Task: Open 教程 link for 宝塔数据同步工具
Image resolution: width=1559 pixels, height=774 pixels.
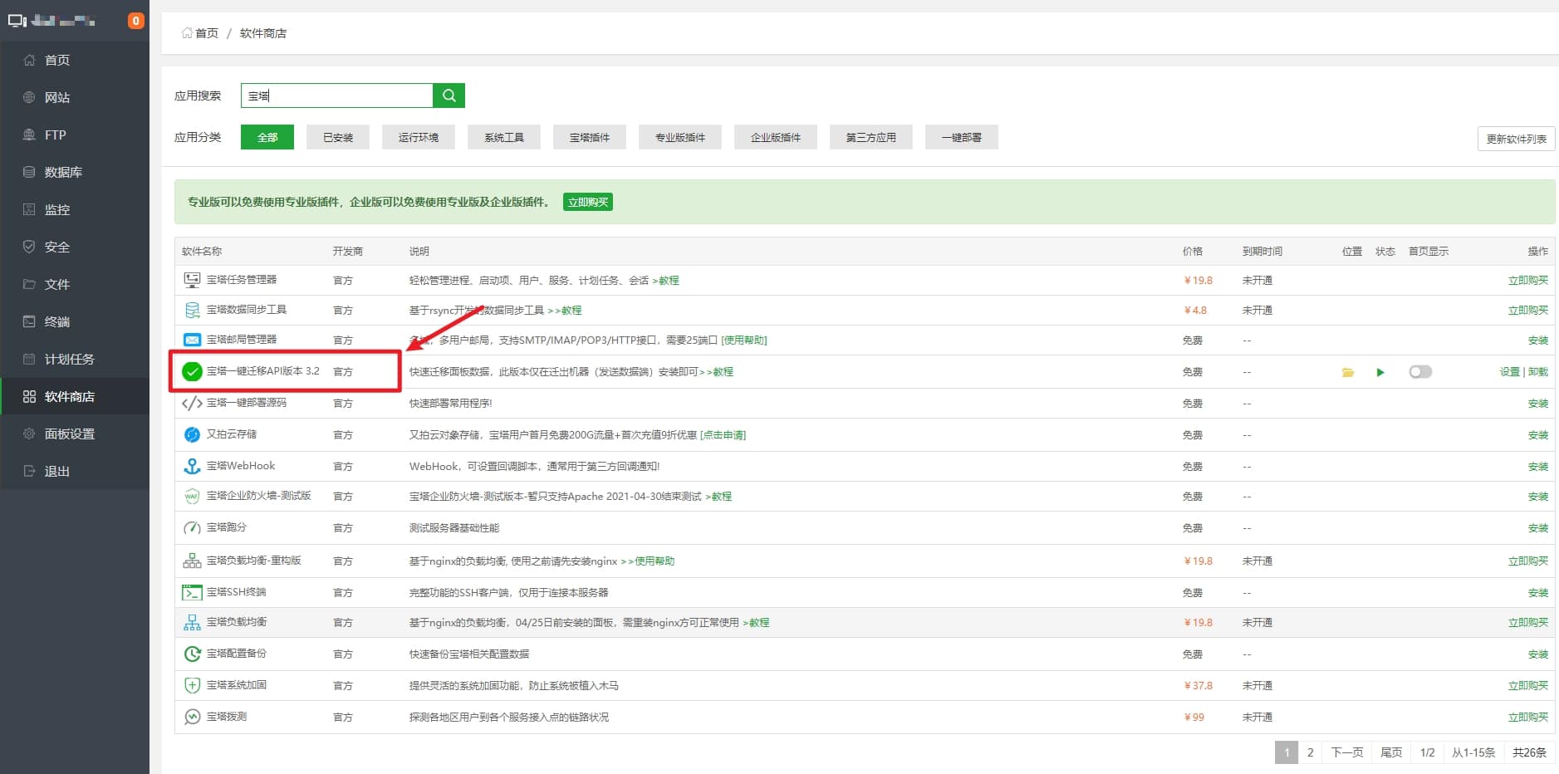Action: pos(565,311)
